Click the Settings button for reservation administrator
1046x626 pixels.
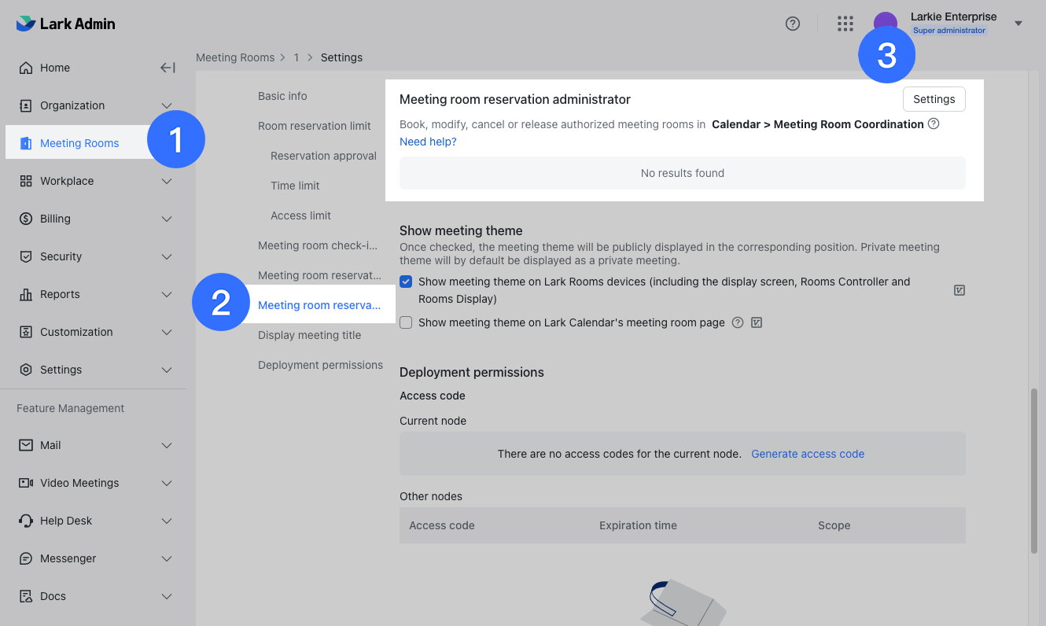coord(934,99)
